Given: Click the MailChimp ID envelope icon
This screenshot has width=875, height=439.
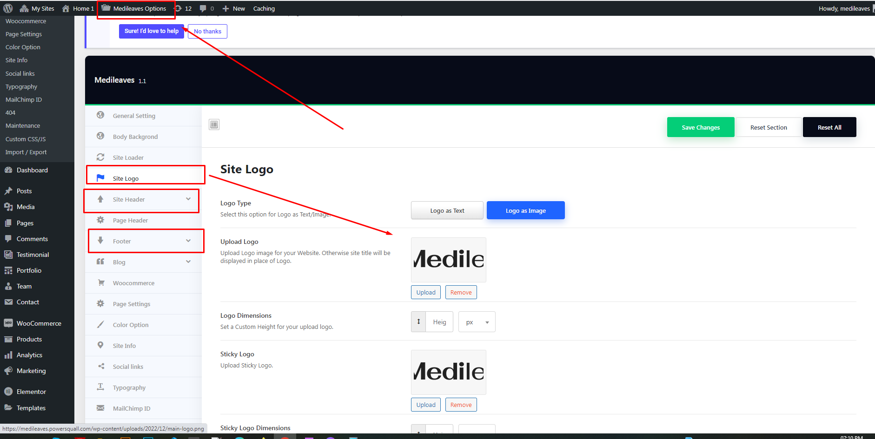Looking at the screenshot, I should pos(100,408).
